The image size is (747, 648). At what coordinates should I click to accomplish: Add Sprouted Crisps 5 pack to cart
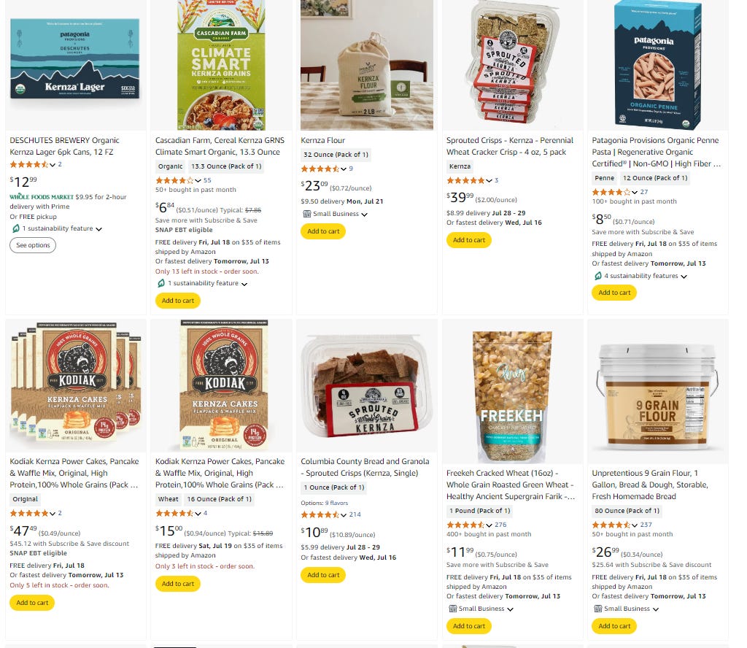(x=469, y=240)
